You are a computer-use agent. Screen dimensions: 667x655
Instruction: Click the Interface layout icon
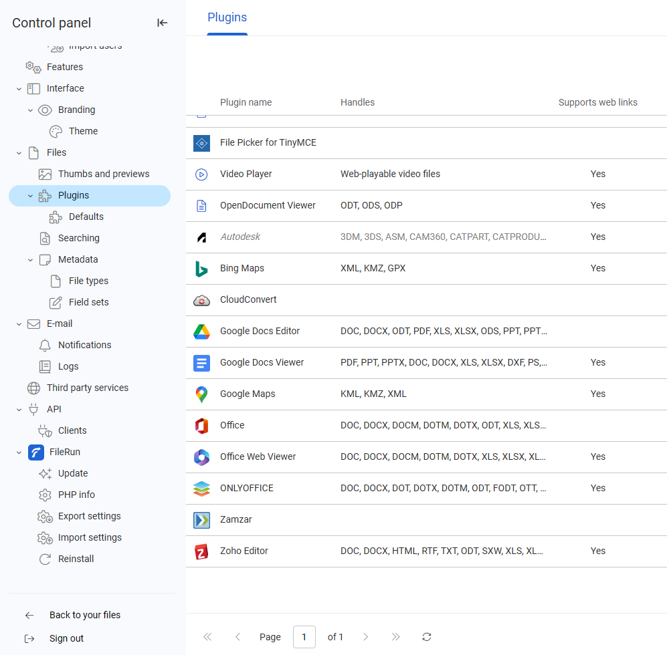click(x=33, y=89)
